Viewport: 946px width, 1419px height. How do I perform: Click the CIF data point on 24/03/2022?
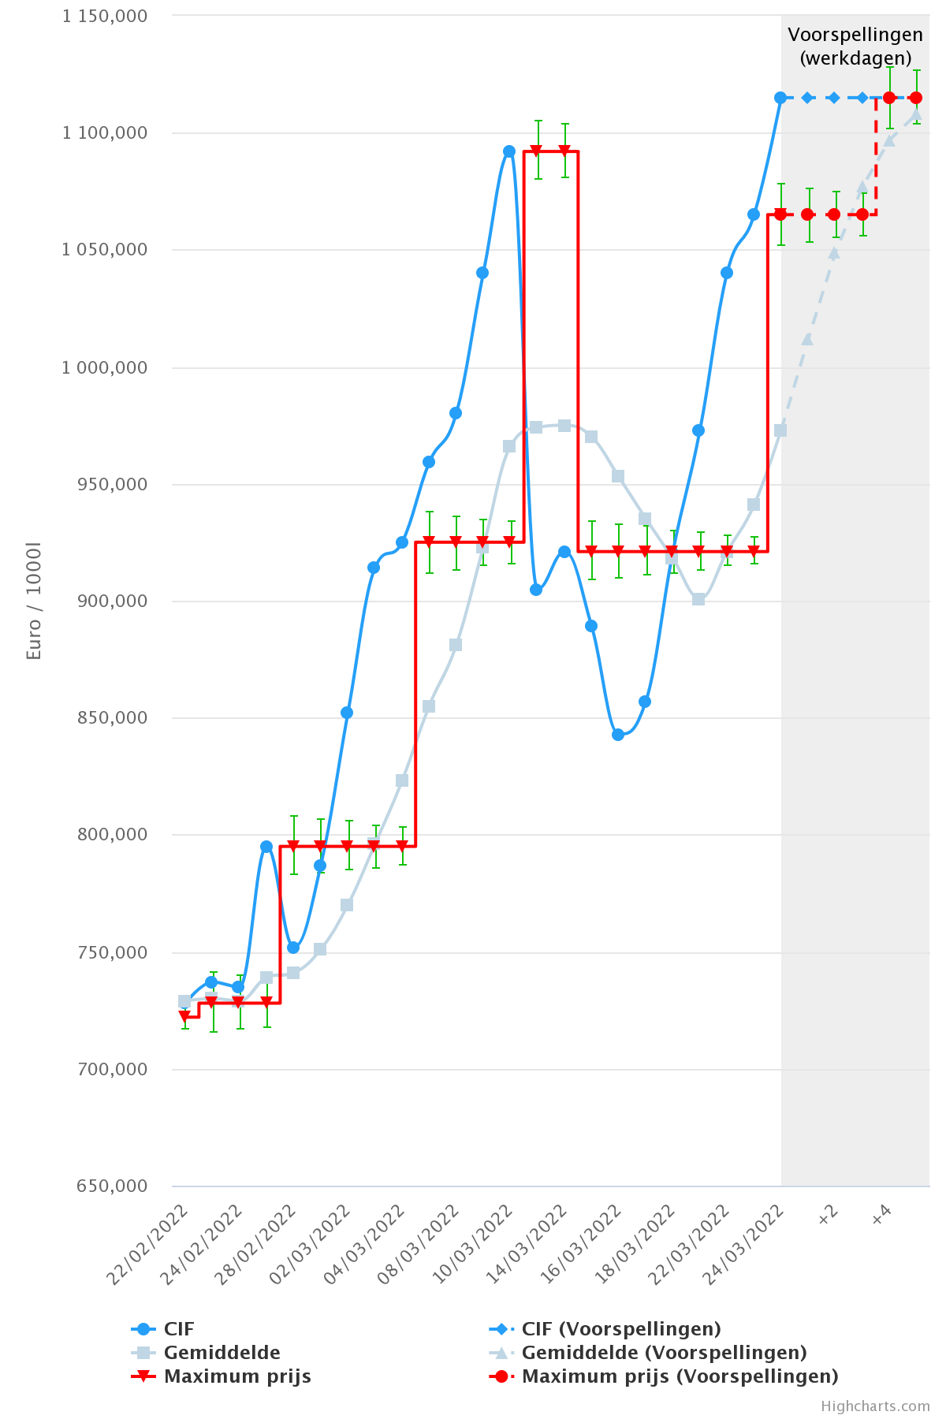pyautogui.click(x=780, y=98)
